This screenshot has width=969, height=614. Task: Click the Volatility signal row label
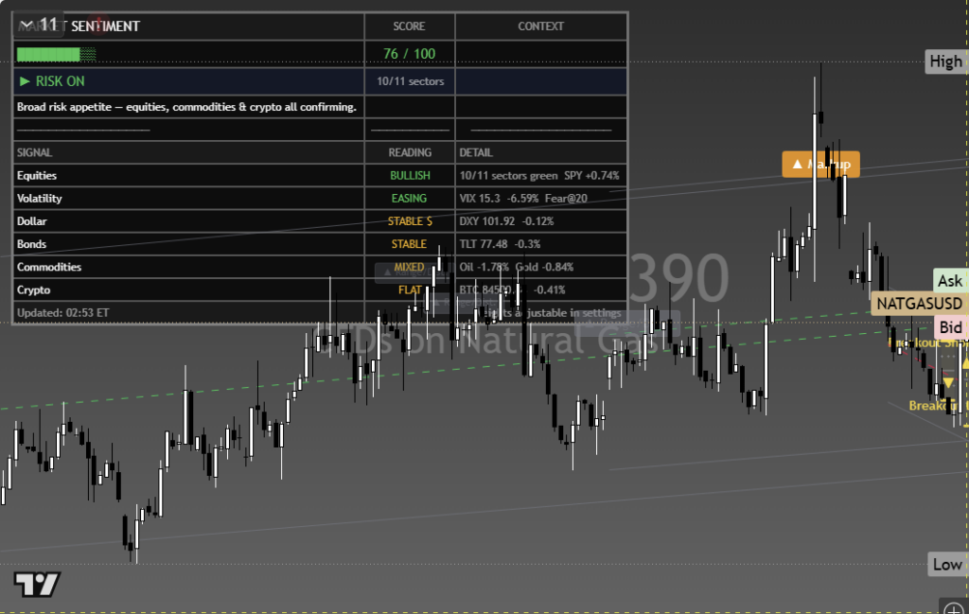[39, 199]
